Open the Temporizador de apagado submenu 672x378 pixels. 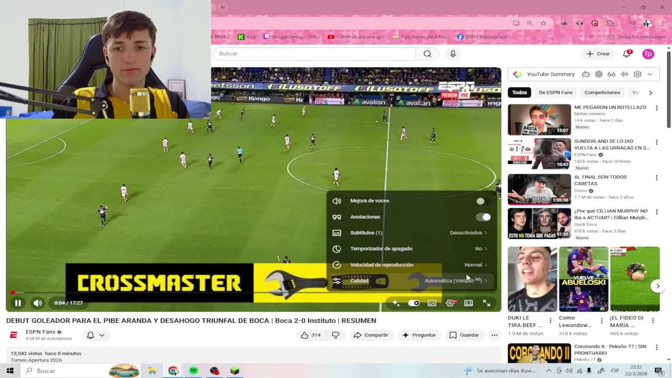pyautogui.click(x=410, y=249)
